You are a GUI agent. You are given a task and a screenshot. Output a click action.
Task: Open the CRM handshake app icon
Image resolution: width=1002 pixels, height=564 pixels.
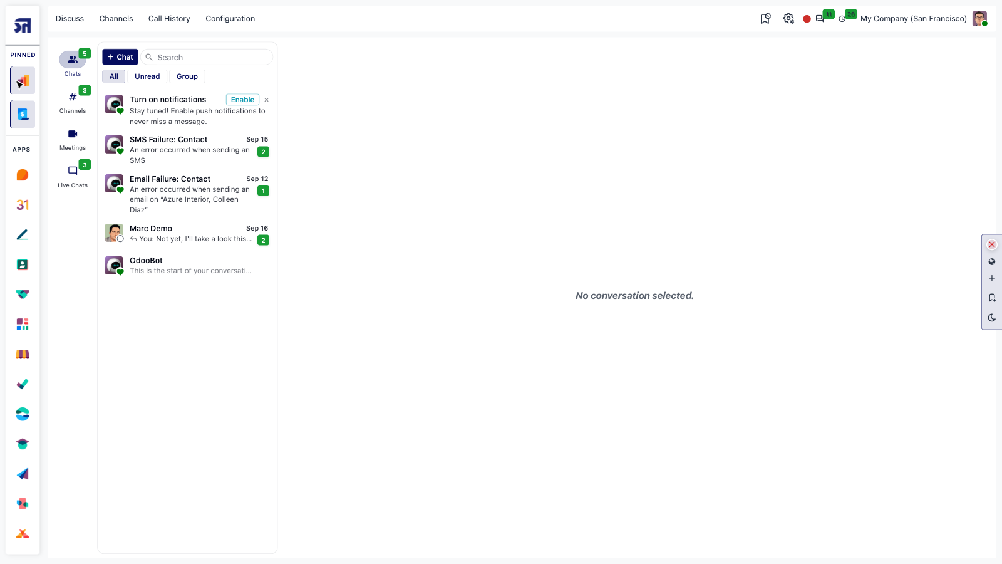pyautogui.click(x=23, y=295)
